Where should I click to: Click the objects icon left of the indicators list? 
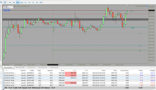(1, 2)
